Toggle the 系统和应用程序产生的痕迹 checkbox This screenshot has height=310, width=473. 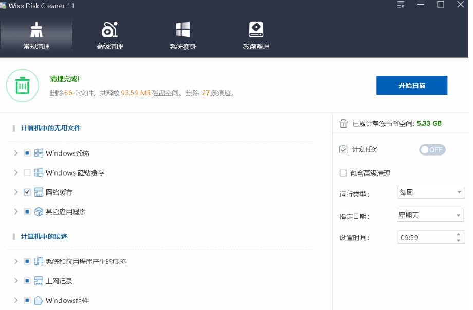pyautogui.click(x=27, y=261)
